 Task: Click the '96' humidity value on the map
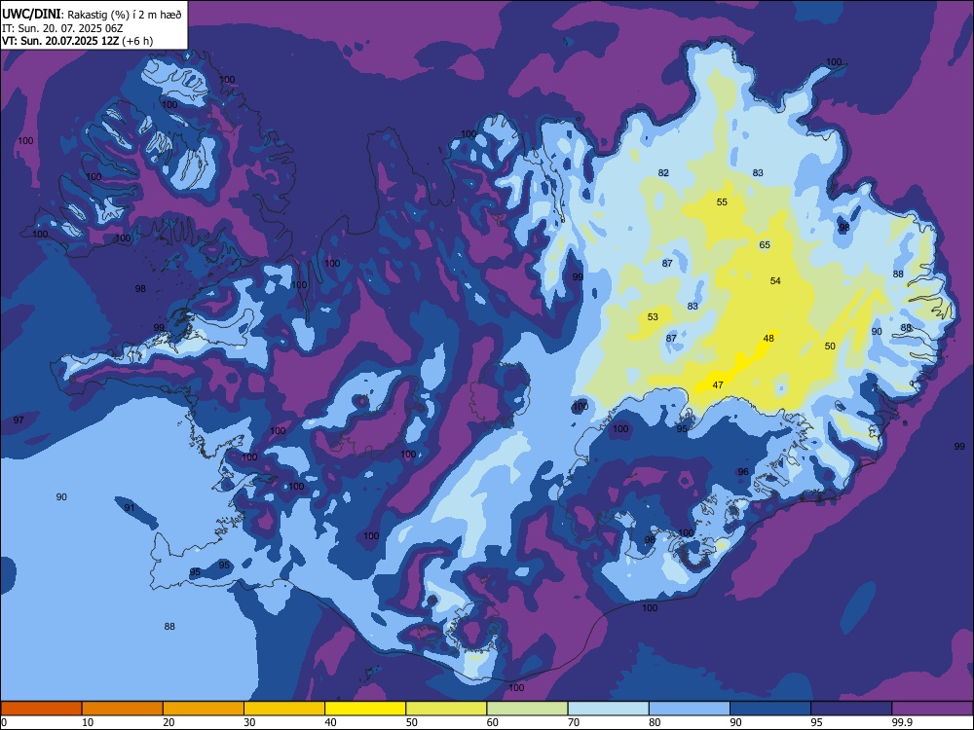743,472
